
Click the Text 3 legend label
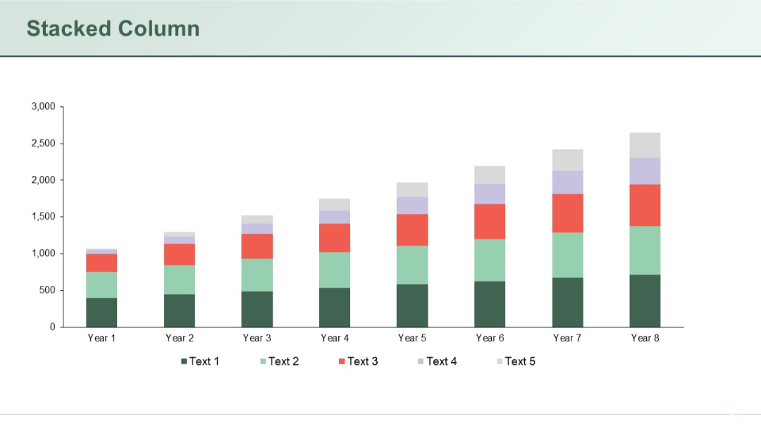pos(363,361)
